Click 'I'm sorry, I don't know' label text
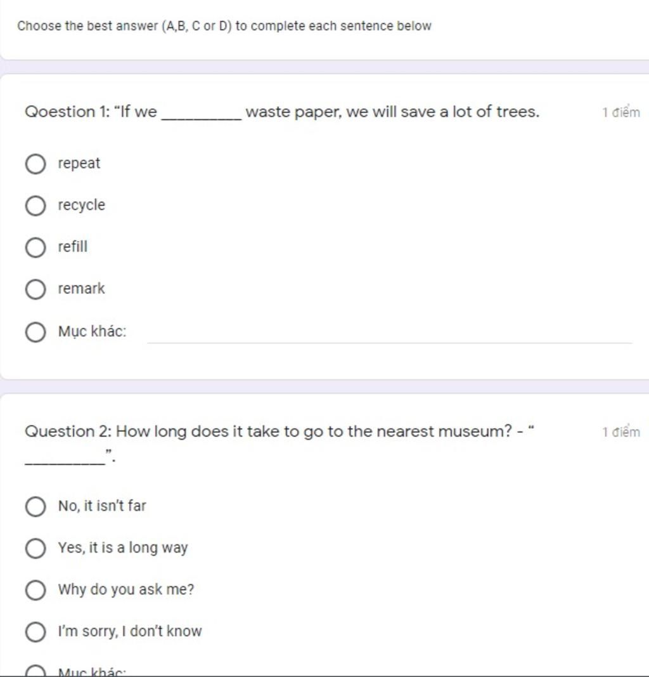Viewport: 649px width, 677px height. 130,631
